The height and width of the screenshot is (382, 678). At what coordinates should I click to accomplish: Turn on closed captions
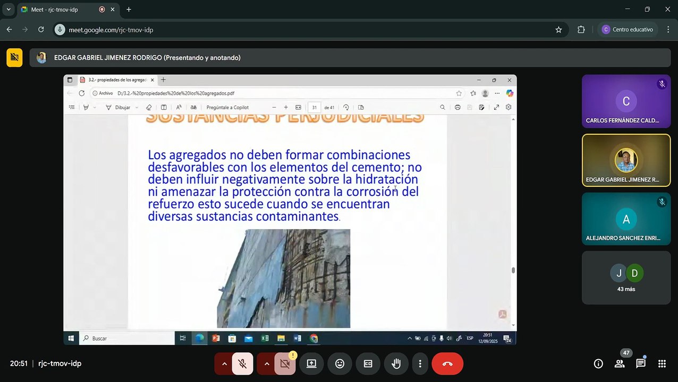click(368, 364)
